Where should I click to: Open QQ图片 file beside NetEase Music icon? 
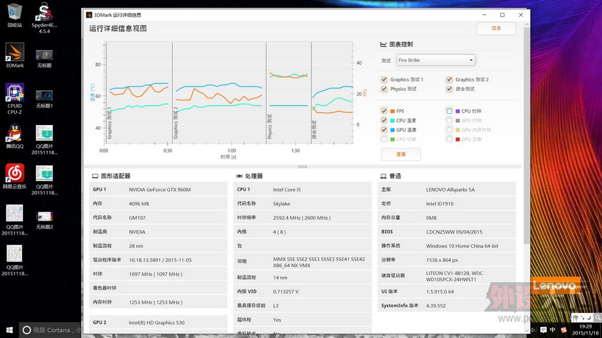44,180
